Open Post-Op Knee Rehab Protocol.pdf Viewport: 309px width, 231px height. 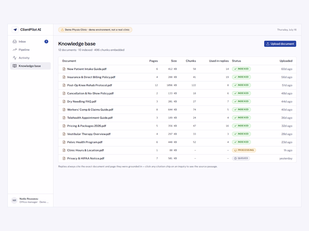tap(89, 85)
